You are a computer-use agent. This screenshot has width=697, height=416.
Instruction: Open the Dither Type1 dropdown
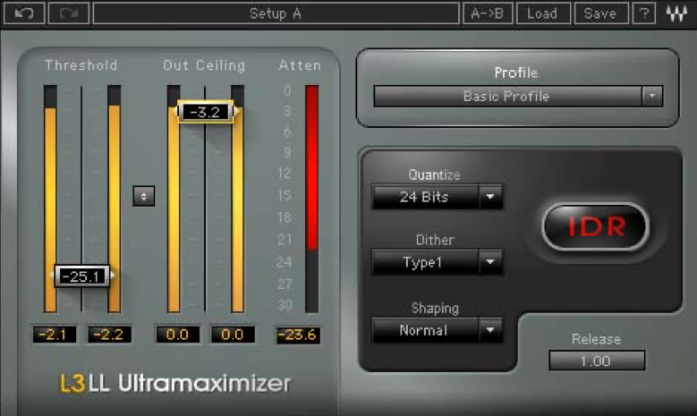click(438, 262)
